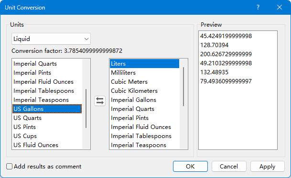Pick Imperial Teaspoons in target list
291x178 pixels.
pos(145,145)
